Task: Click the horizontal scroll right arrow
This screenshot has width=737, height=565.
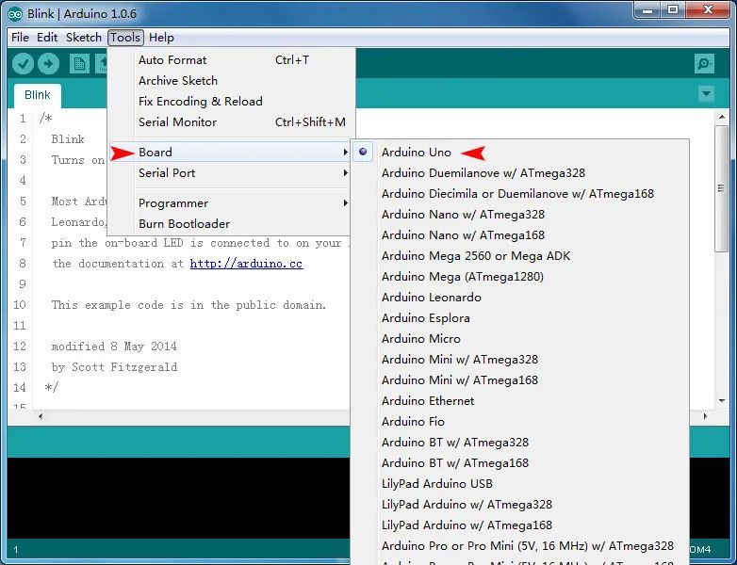Action: click(705, 416)
